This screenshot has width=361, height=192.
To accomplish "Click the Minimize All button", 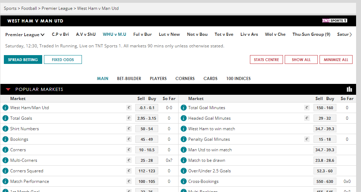I will click(336, 60).
